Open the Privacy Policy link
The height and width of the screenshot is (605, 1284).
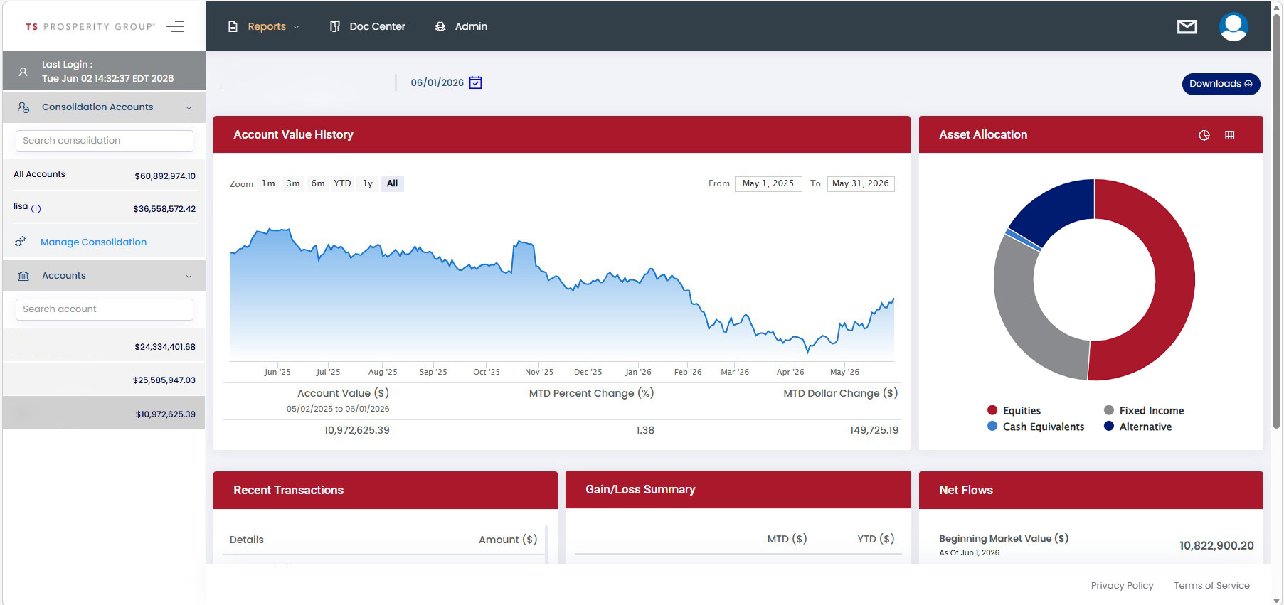coord(1122,585)
